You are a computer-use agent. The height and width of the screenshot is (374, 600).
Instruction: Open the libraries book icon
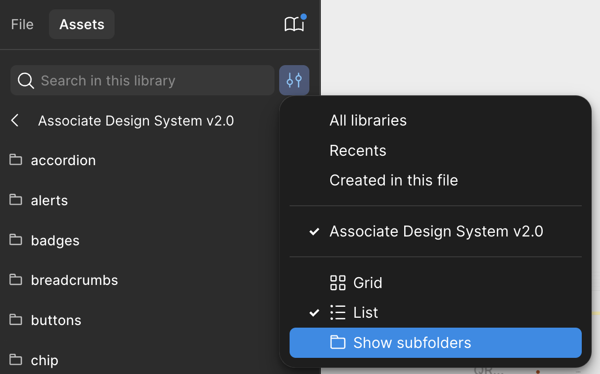click(x=294, y=24)
